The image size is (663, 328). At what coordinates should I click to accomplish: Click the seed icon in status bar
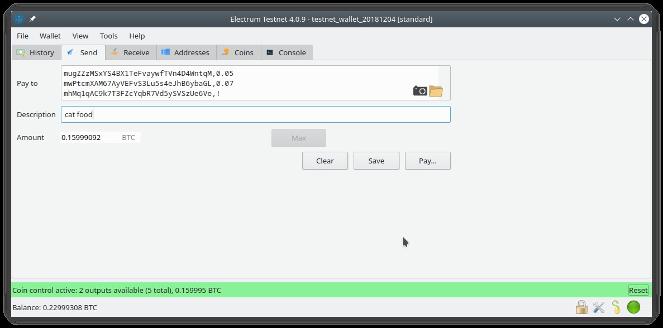(x=616, y=307)
